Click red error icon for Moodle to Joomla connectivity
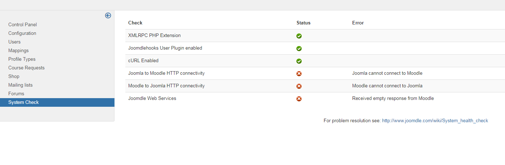505x165 pixels. pos(299,86)
